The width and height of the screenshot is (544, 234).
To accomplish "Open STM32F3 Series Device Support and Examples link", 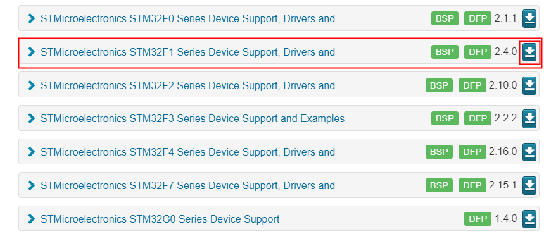I will tap(193, 118).
